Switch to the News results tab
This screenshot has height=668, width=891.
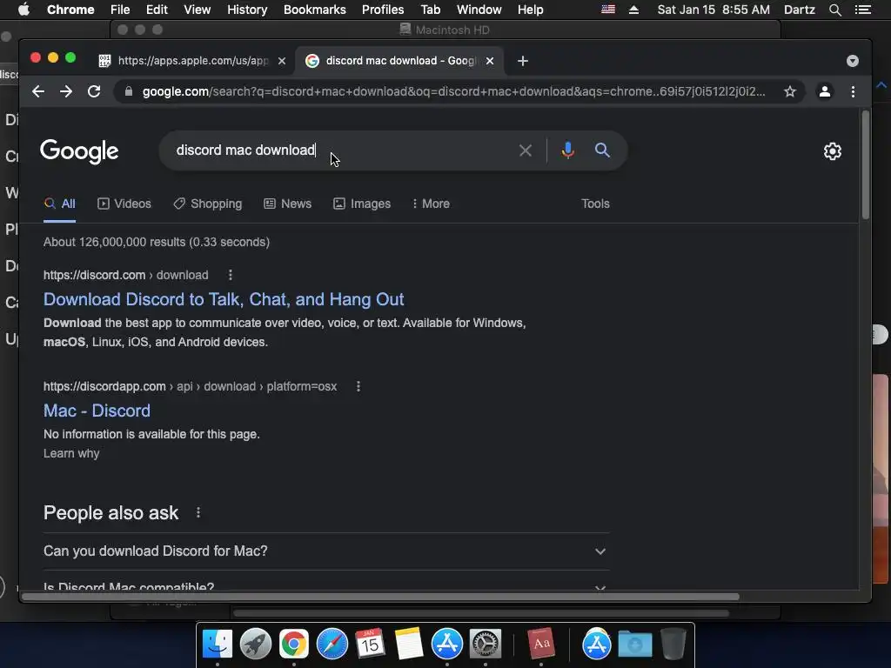click(288, 204)
